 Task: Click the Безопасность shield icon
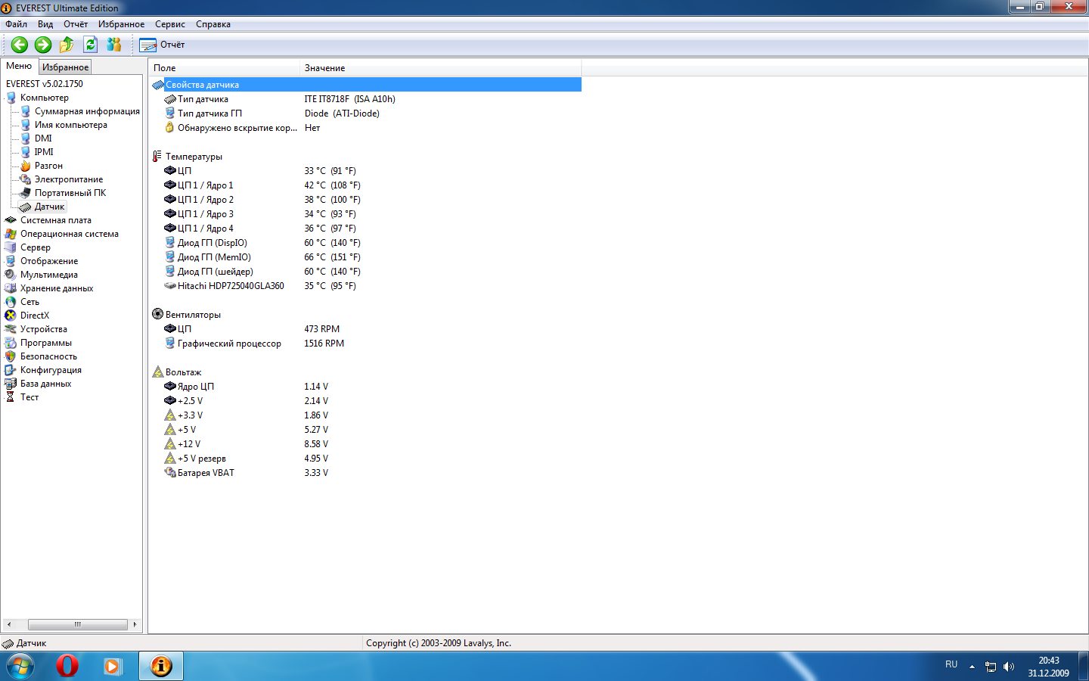pos(11,356)
